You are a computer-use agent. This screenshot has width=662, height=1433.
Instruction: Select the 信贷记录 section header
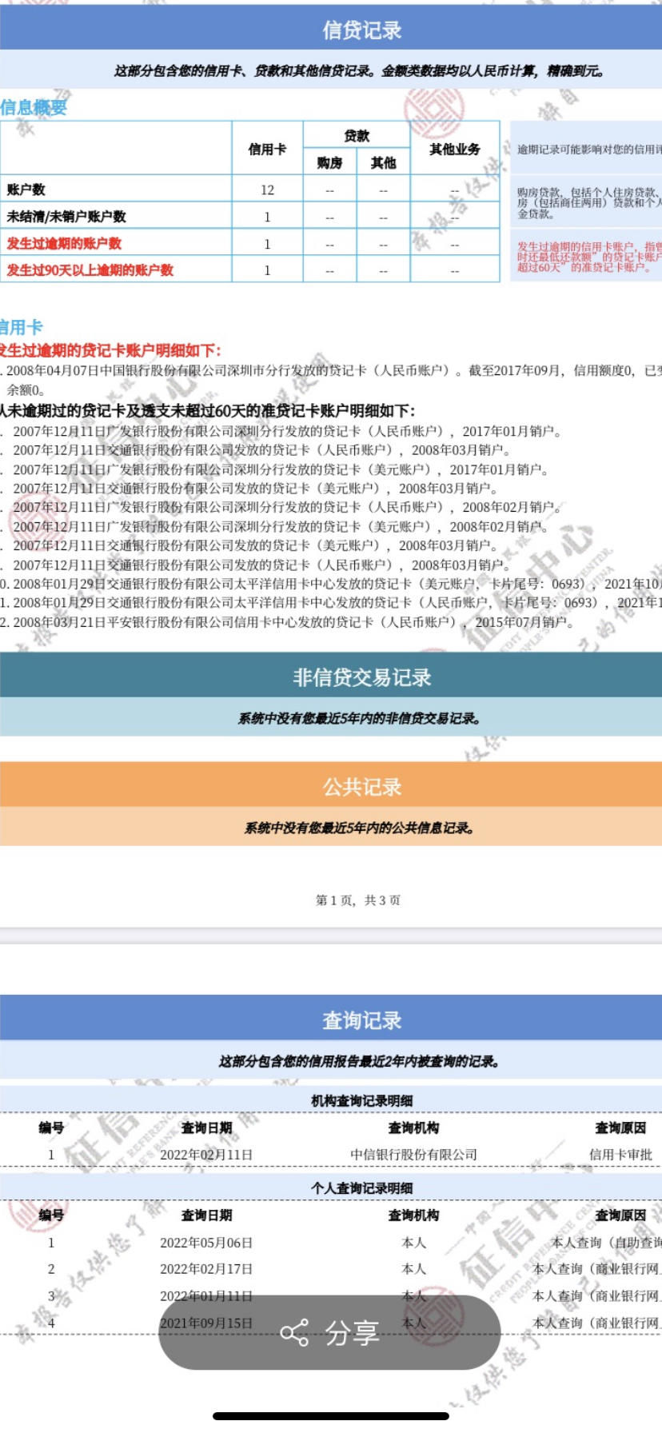pyautogui.click(x=331, y=30)
